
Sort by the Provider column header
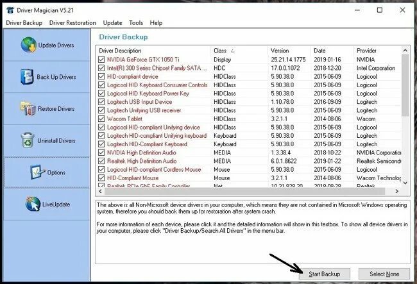click(378, 51)
